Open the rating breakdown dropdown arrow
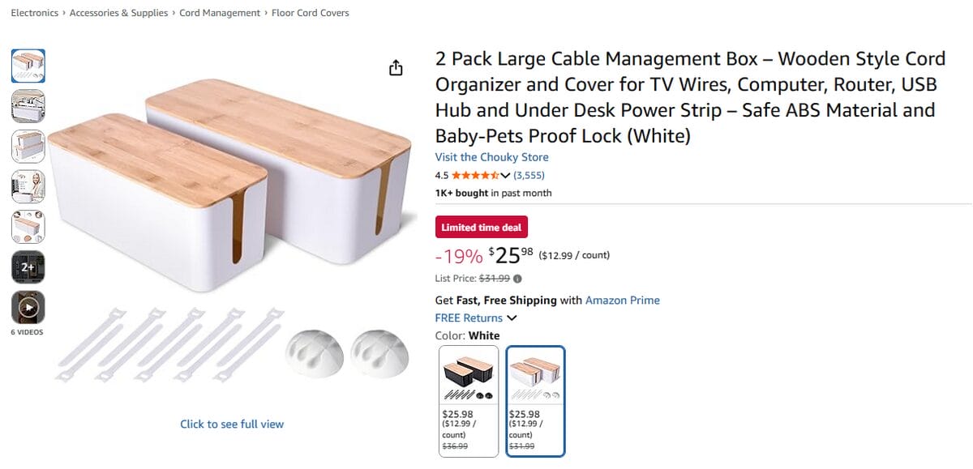The width and height of the screenshot is (973, 469). tap(505, 175)
